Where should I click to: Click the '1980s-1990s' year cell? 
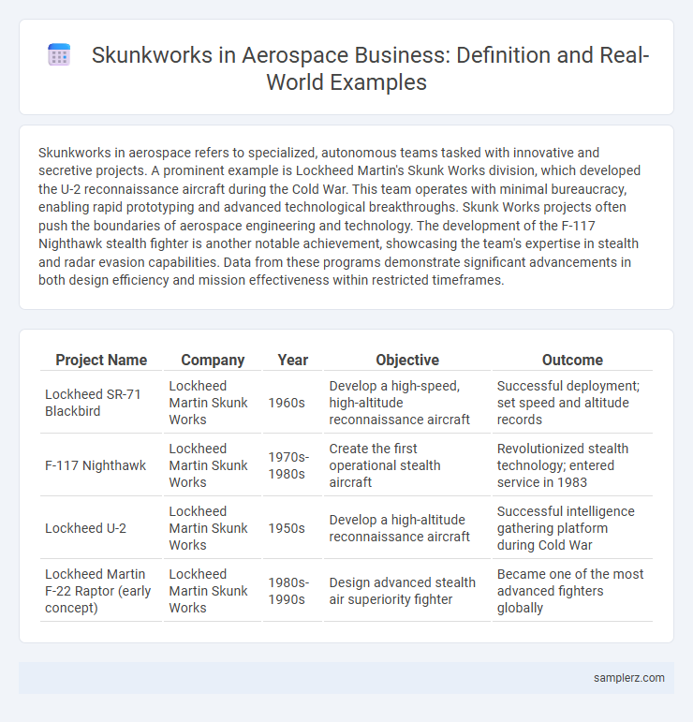(292, 591)
